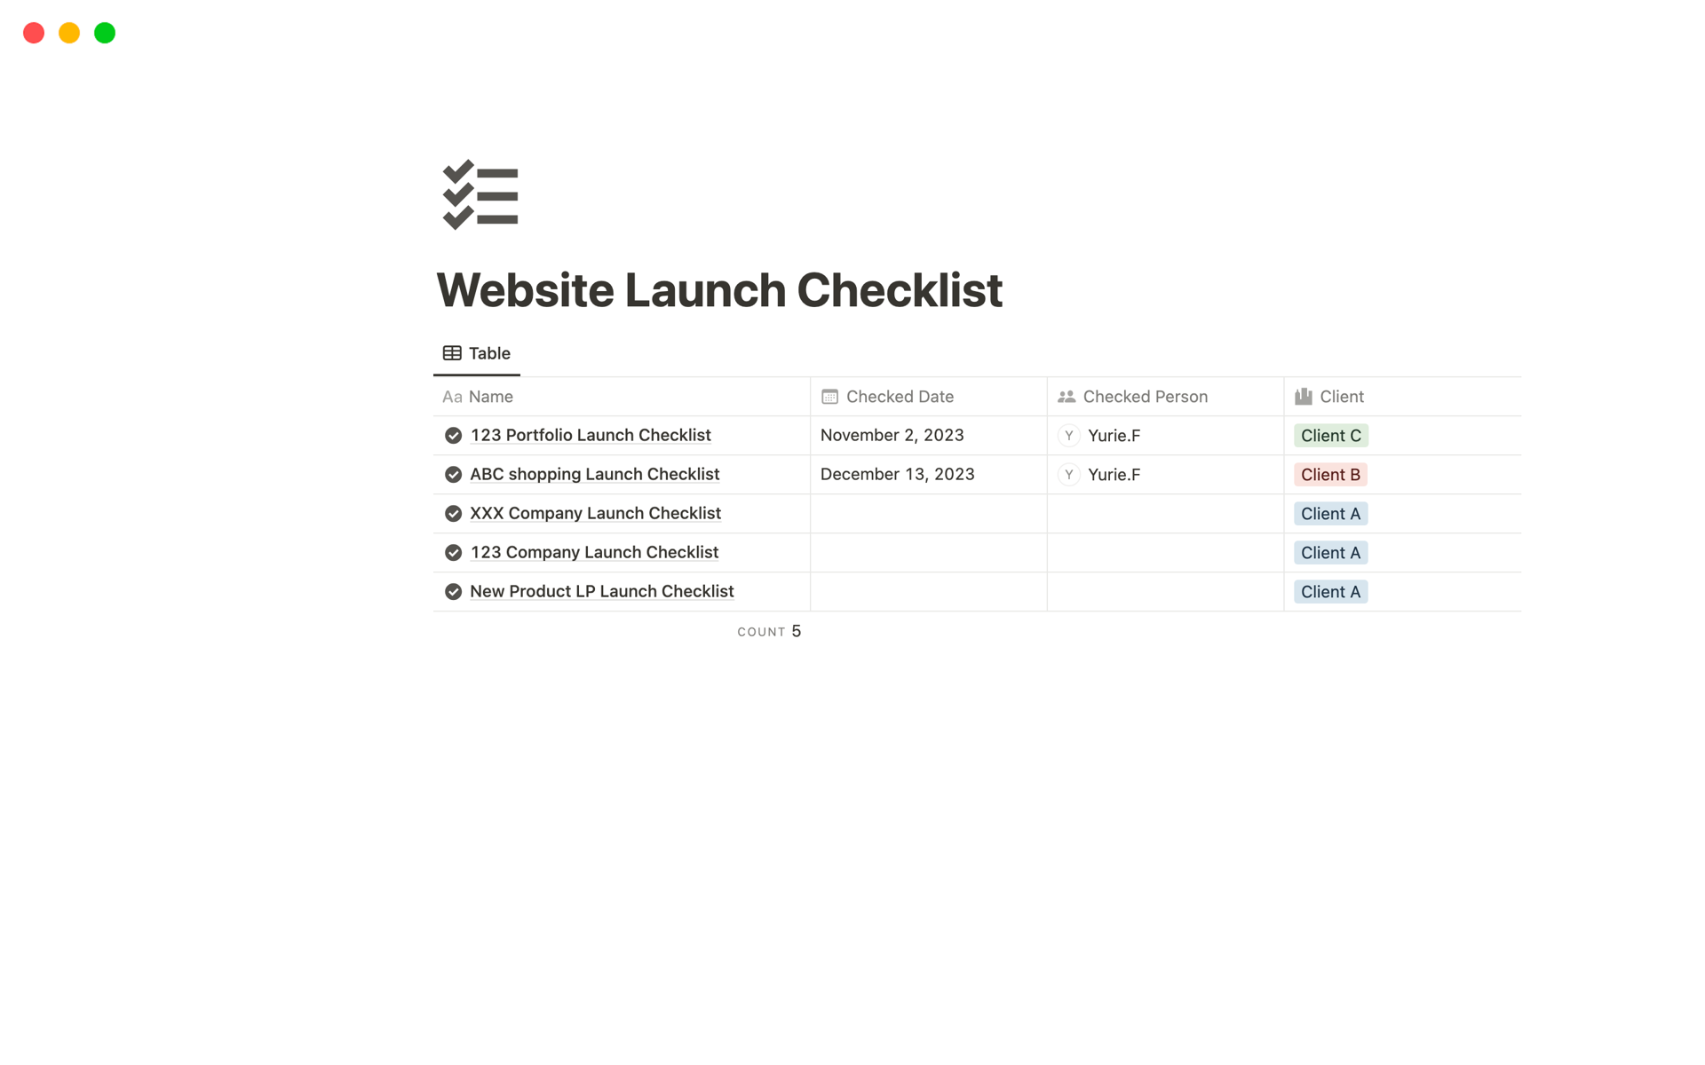The height and width of the screenshot is (1065, 1705).
Task: Click COUNT 5 aggregation at table bottom
Action: [x=770, y=629]
